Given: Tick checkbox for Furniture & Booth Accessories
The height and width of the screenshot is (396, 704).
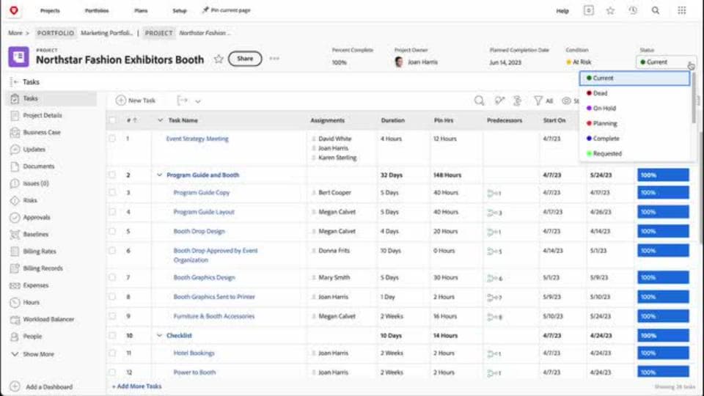Looking at the screenshot, I should point(112,316).
